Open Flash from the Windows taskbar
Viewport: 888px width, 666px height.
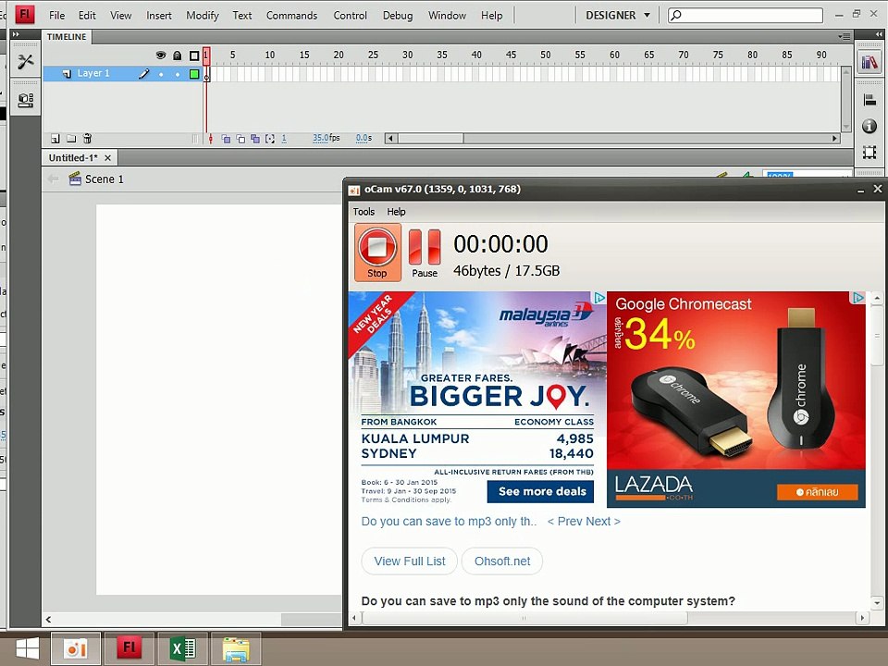coord(129,649)
